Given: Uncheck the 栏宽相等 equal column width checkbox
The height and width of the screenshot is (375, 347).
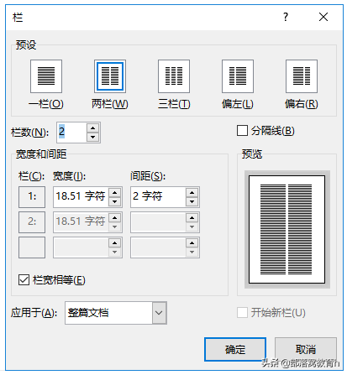Looking at the screenshot, I should coord(24,279).
